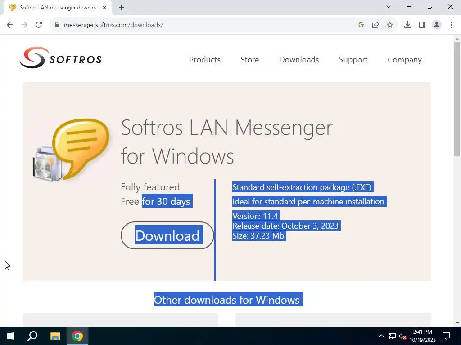Open the network tray icon

click(392, 336)
